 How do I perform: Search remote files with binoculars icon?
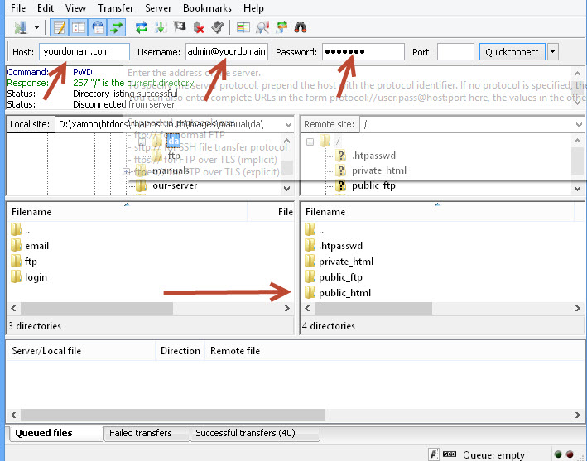[301, 27]
